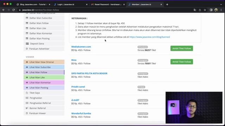Viewport: 225px width, 126px height.
Task: Click the platform badge on Mediakomen.com row
Action: [143, 47]
